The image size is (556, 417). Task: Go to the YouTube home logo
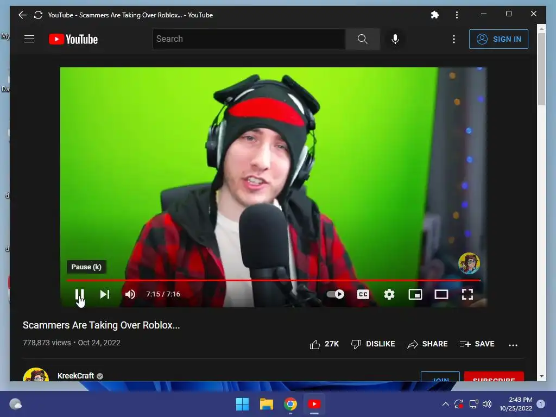[73, 39]
